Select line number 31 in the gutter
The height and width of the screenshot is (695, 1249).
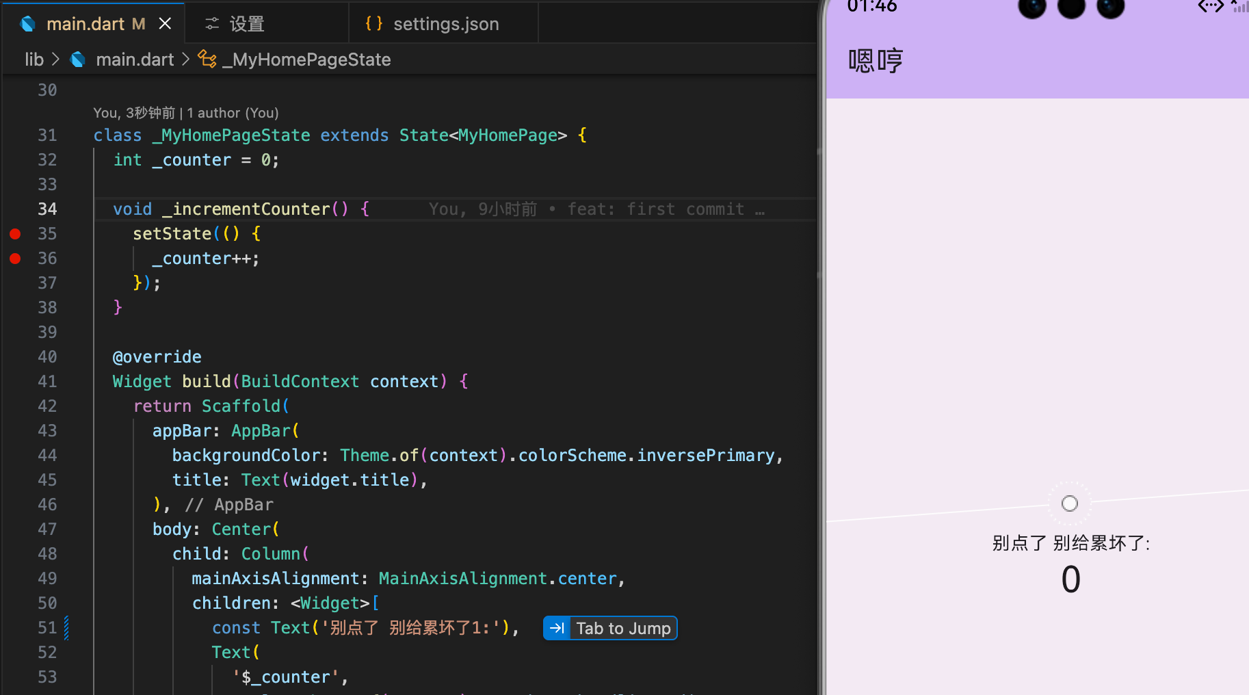click(47, 135)
